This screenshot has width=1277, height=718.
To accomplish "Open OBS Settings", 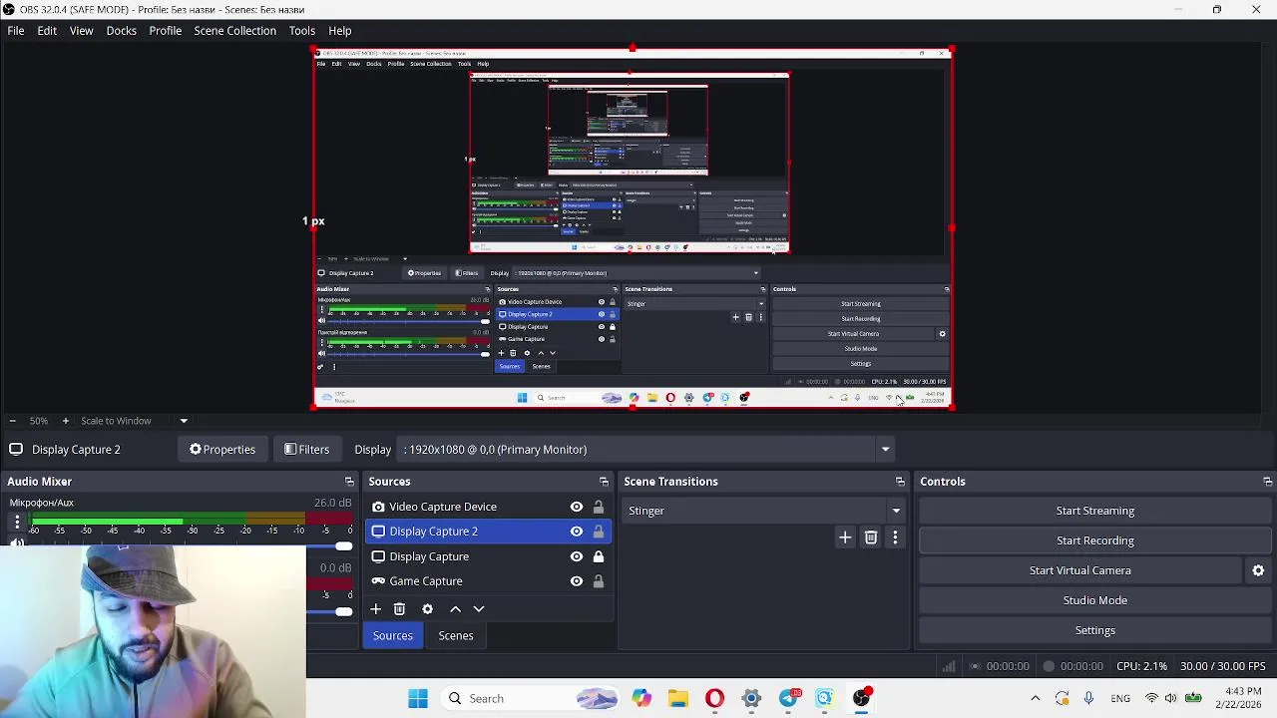I will point(1095,630).
